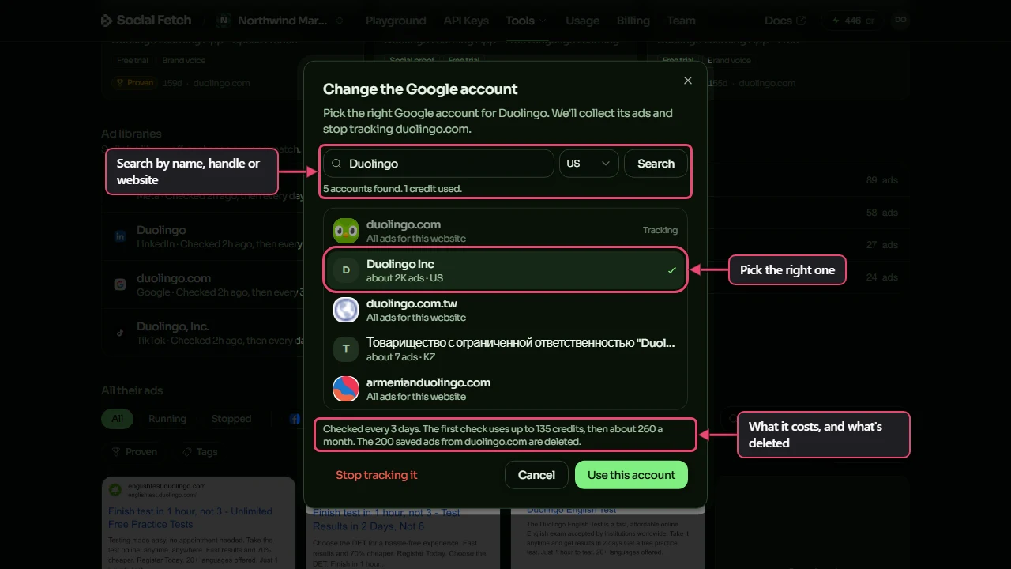This screenshot has height=569, width=1011.
Task: Confirm with Use this account
Action: tap(631, 475)
